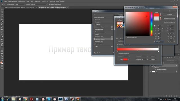
Task: Add another Color Overlay with plus button
Action: [x=112, y=37]
